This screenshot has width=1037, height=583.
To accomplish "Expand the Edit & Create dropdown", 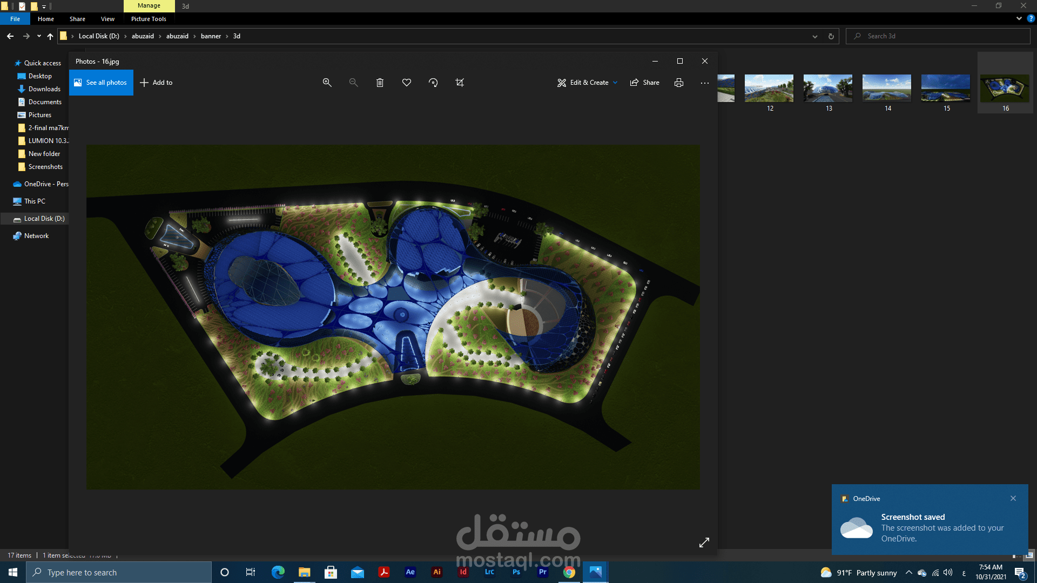I will (x=615, y=83).
